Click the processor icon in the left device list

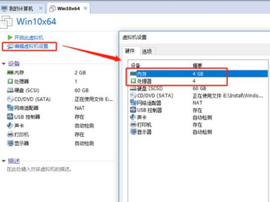point(10,81)
